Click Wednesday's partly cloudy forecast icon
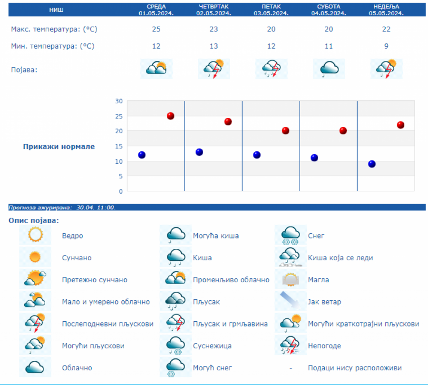428x385 pixels. click(156, 69)
